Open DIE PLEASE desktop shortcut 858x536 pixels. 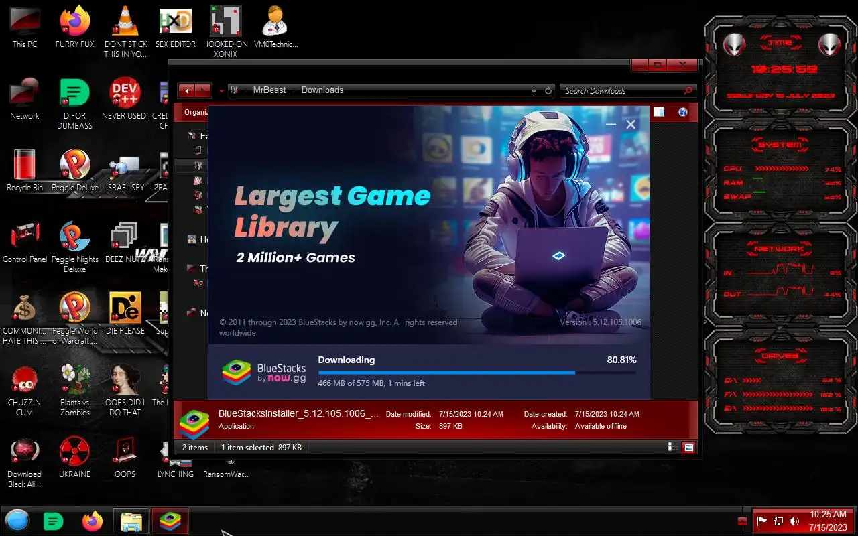(x=125, y=314)
